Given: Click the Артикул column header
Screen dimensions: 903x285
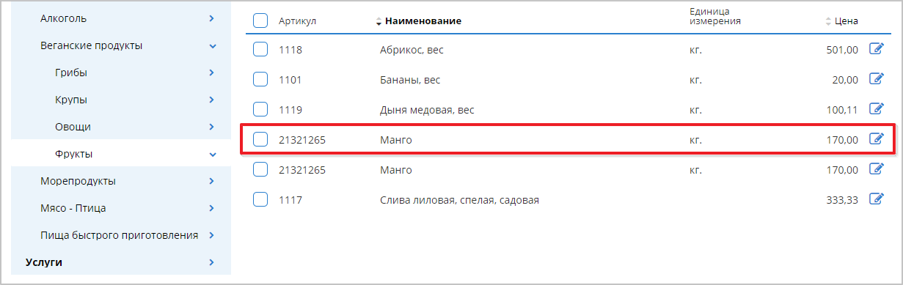Looking at the screenshot, I should pos(297,21).
